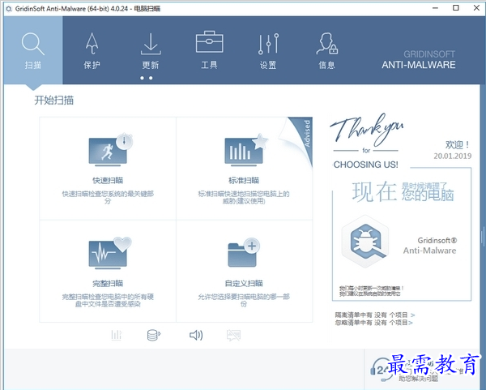
Task: Click the 欢迎! welcome text
Action: 458,145
